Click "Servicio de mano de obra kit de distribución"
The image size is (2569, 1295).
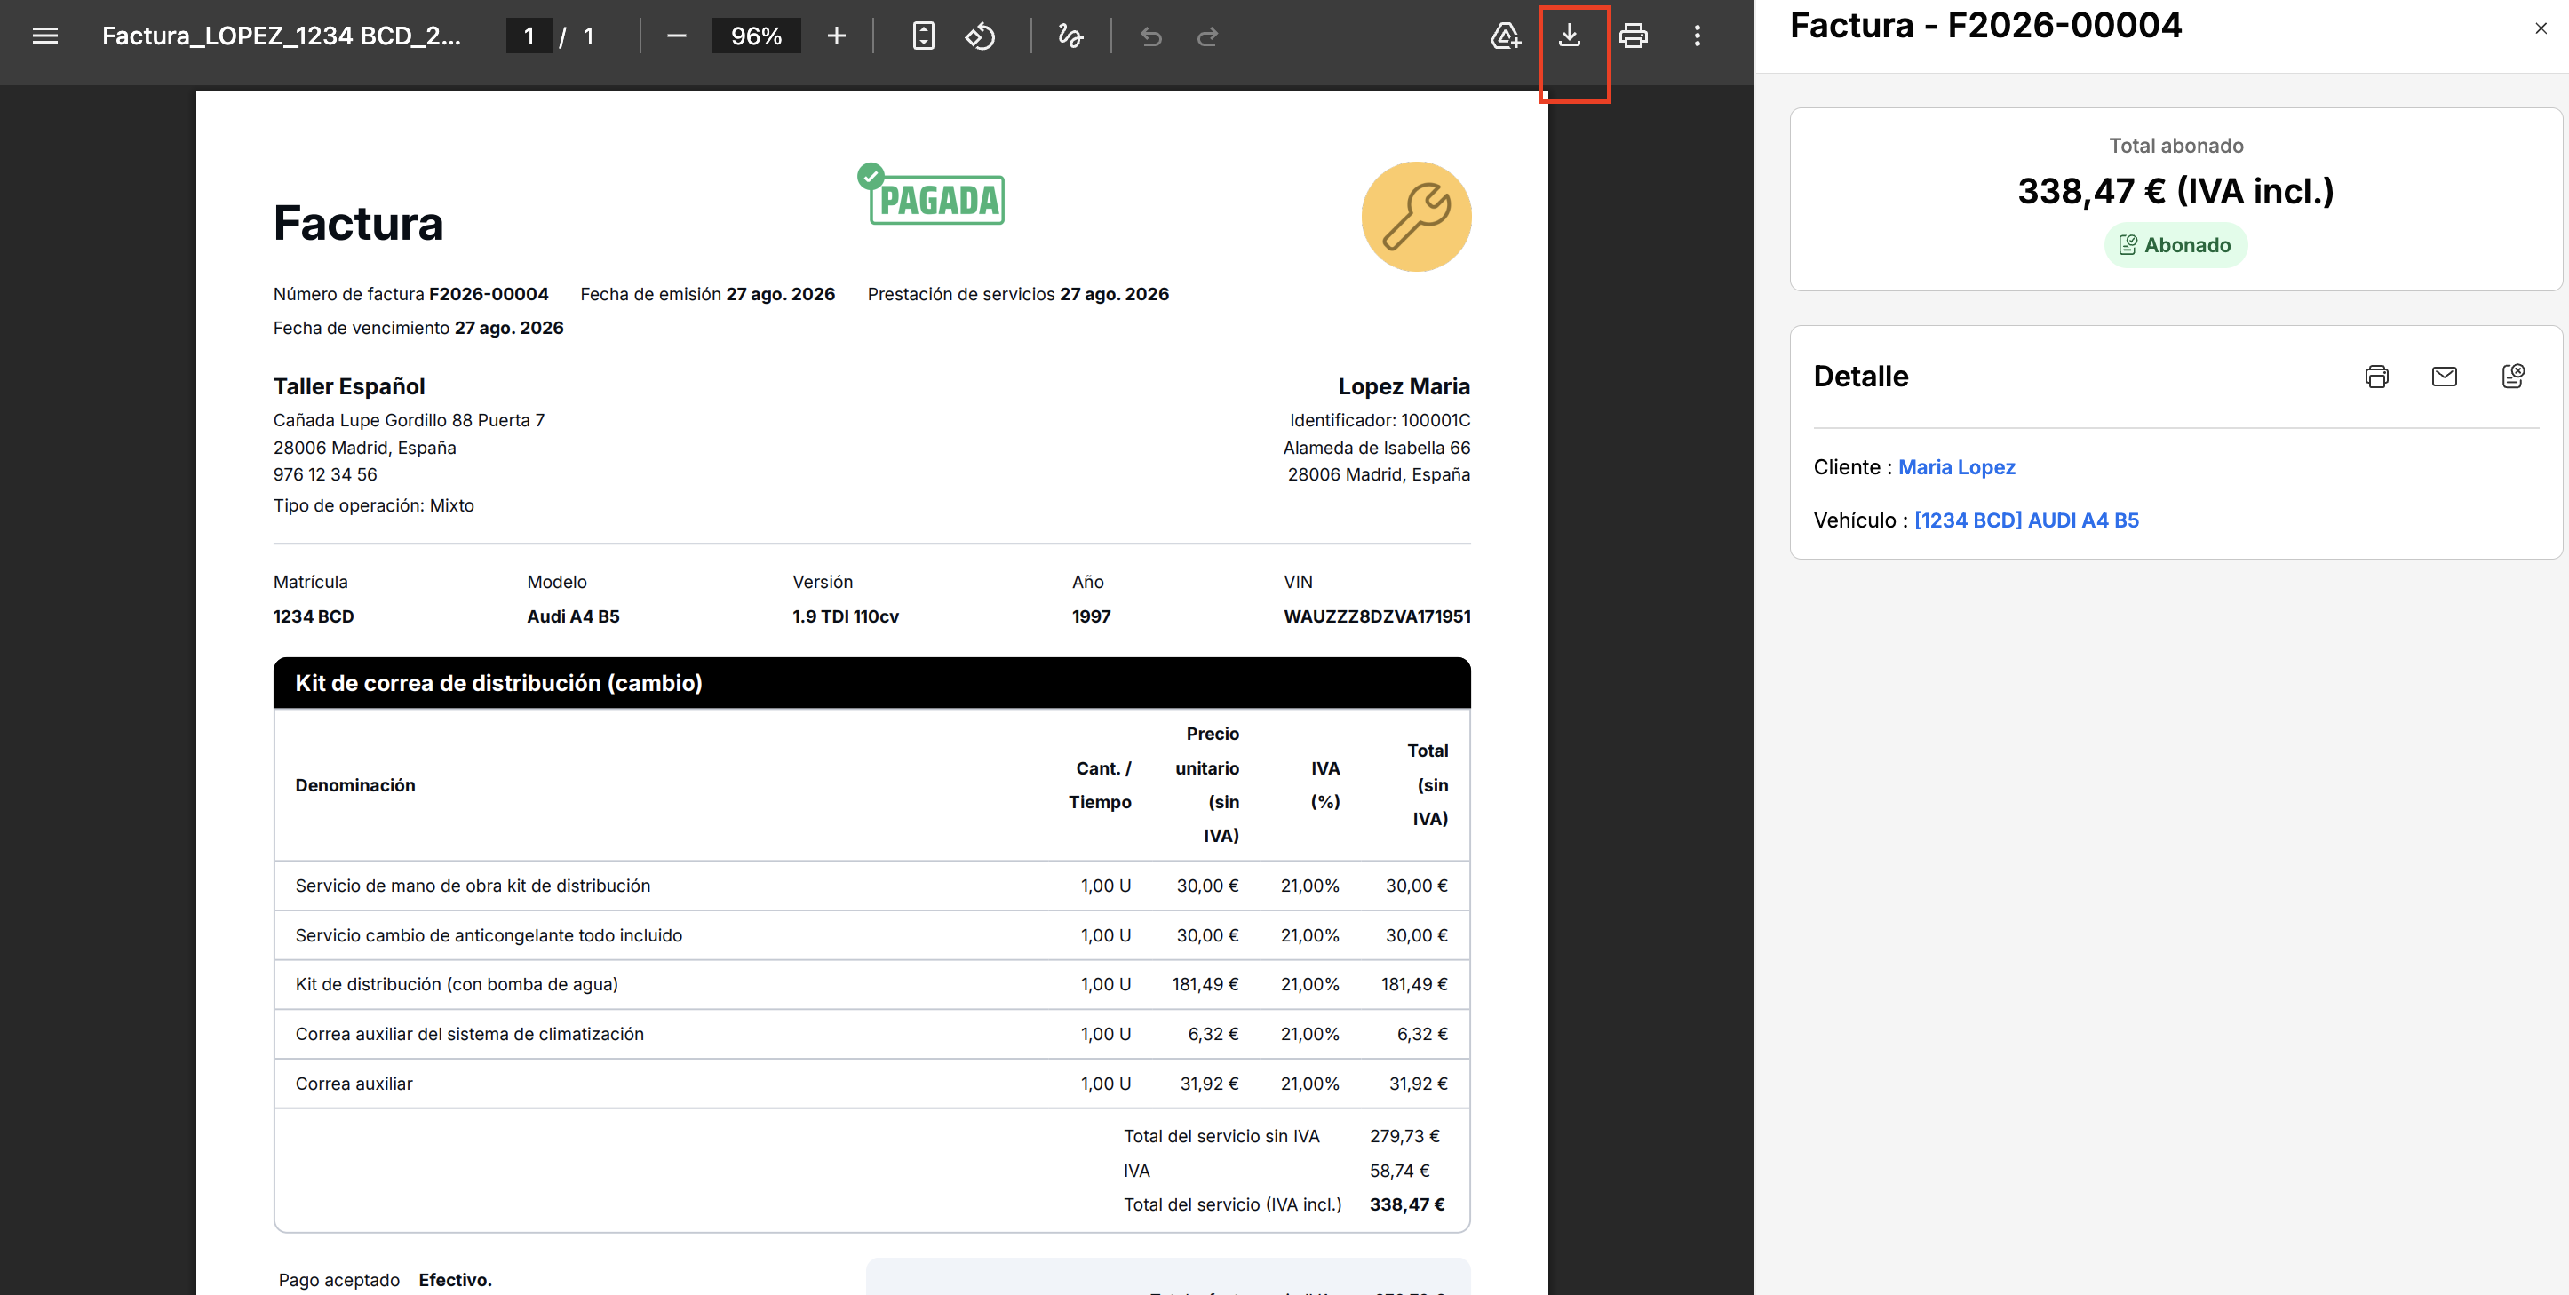click(x=473, y=886)
